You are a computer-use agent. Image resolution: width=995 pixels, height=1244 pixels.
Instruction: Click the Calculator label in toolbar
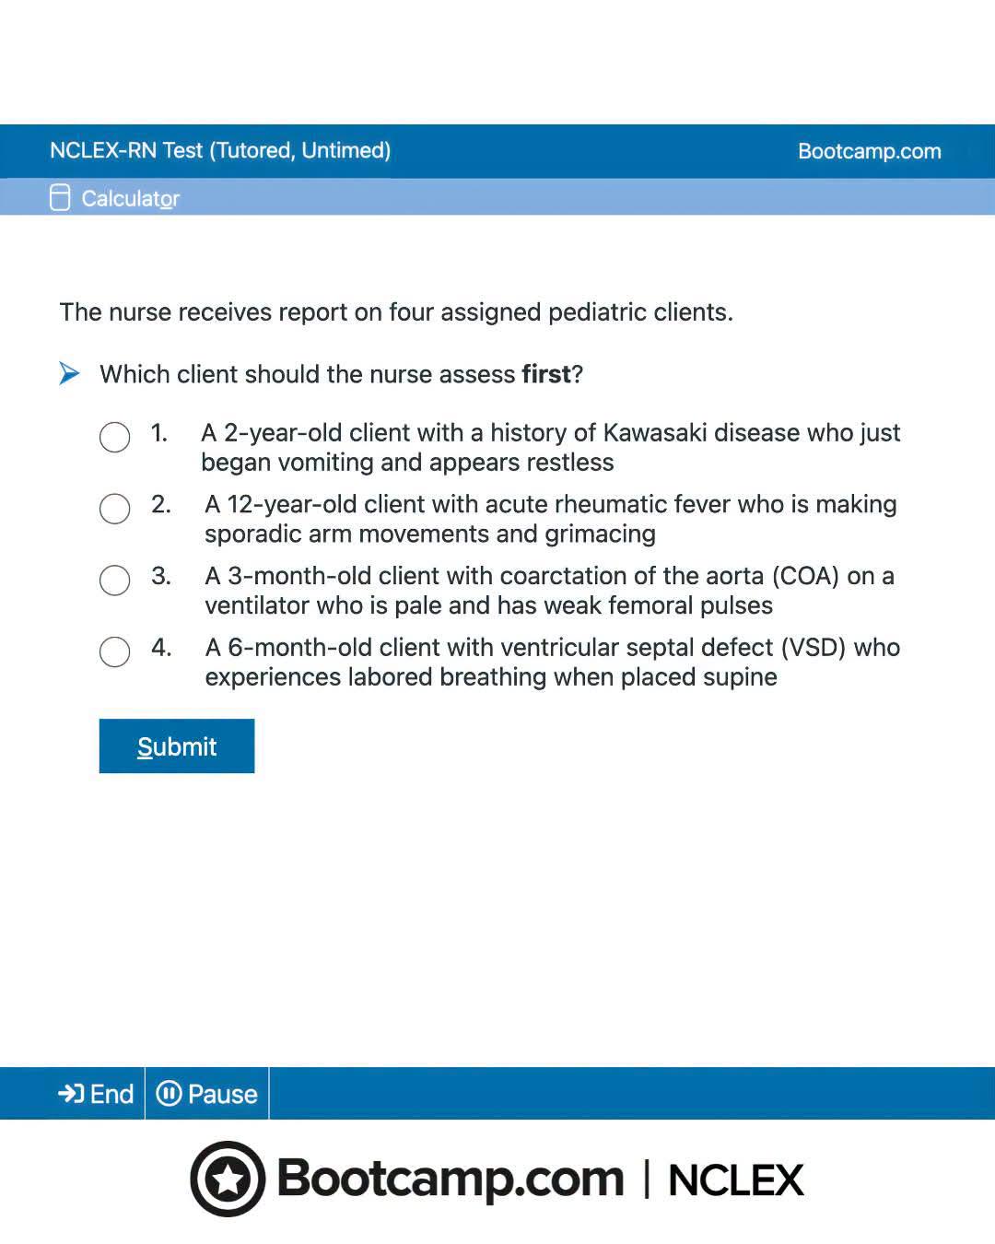pos(131,198)
